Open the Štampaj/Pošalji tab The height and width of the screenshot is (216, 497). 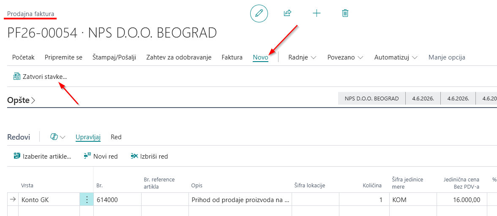point(114,57)
